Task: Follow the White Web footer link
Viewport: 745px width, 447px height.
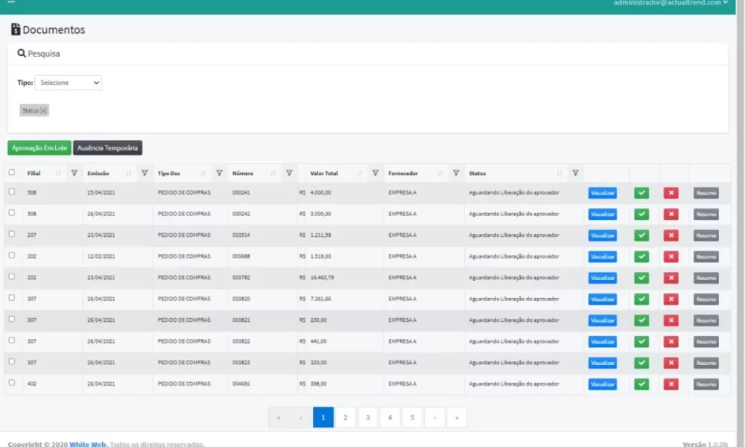Action: pos(89,444)
